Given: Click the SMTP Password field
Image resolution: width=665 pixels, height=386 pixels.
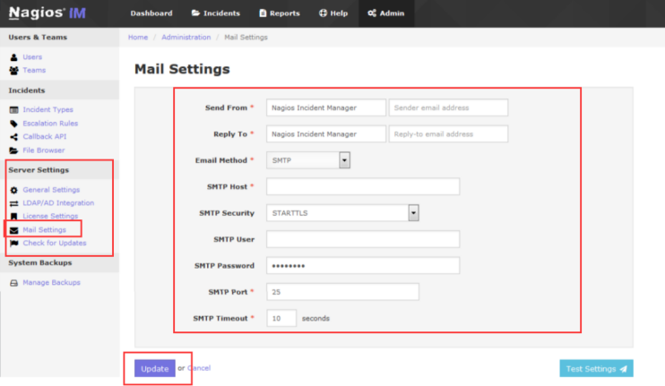Looking at the screenshot, I should tap(363, 266).
